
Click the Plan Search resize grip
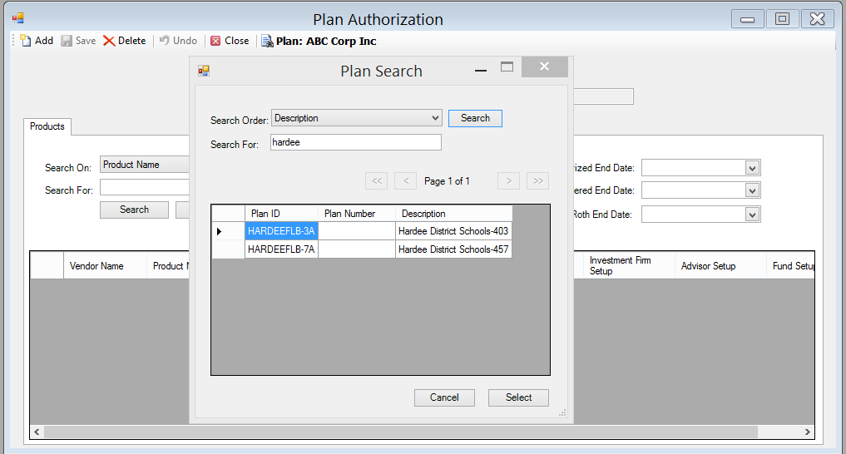562,412
